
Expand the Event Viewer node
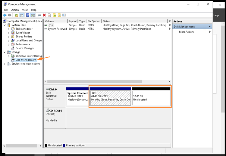pyautogui.click(x=9, y=33)
